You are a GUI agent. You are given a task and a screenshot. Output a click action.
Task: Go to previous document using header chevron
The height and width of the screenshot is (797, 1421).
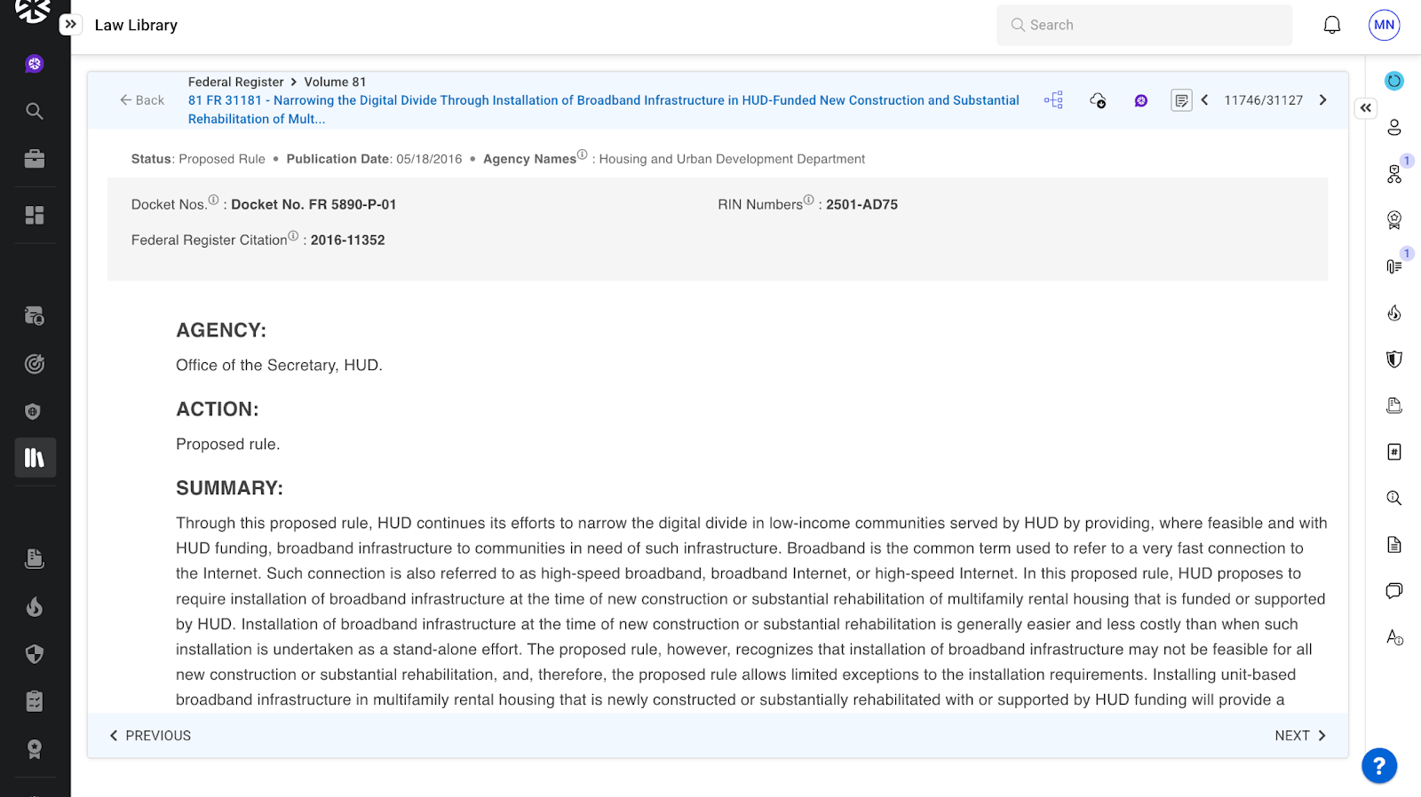click(1204, 100)
